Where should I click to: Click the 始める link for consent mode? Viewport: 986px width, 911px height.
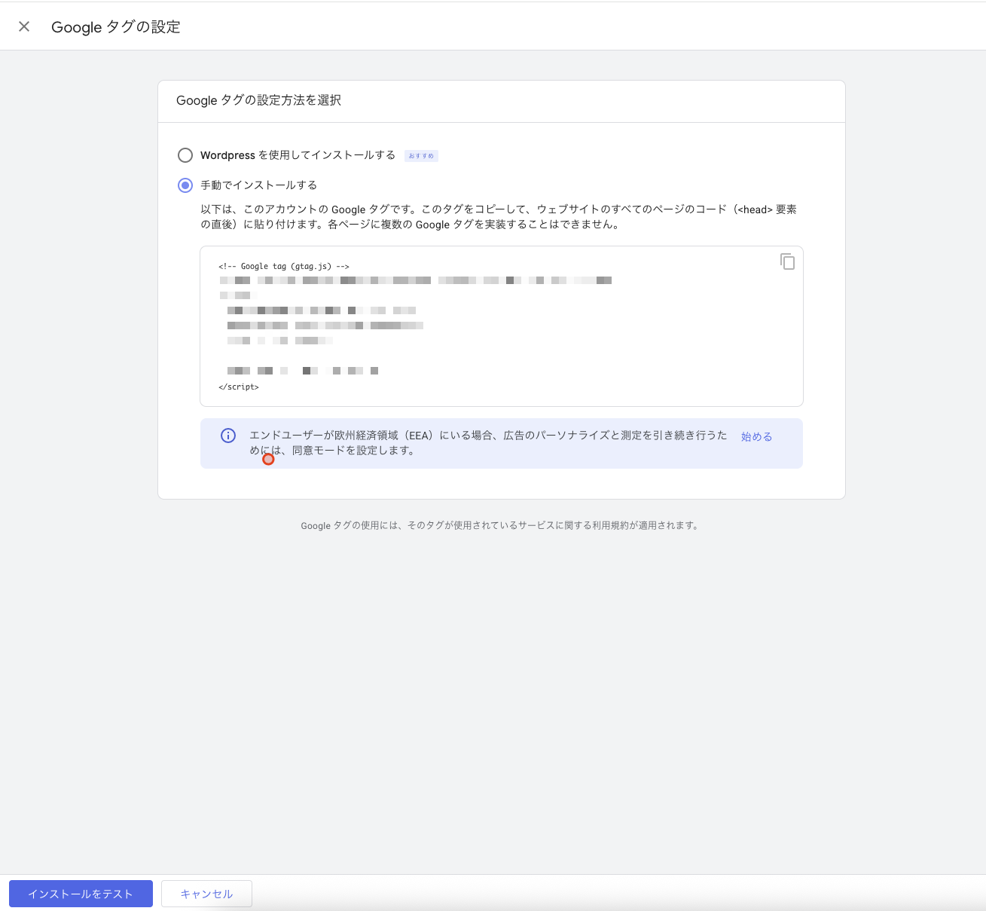(756, 437)
